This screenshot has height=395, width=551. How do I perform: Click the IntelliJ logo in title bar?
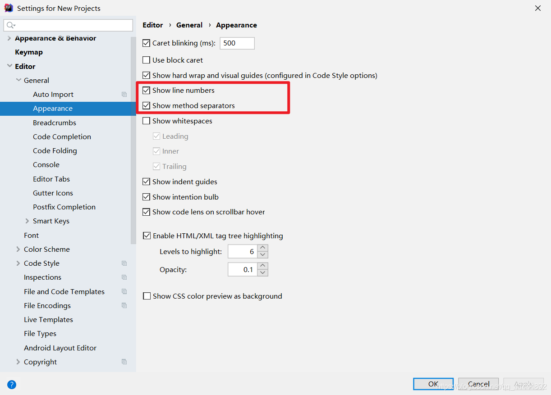coord(9,8)
